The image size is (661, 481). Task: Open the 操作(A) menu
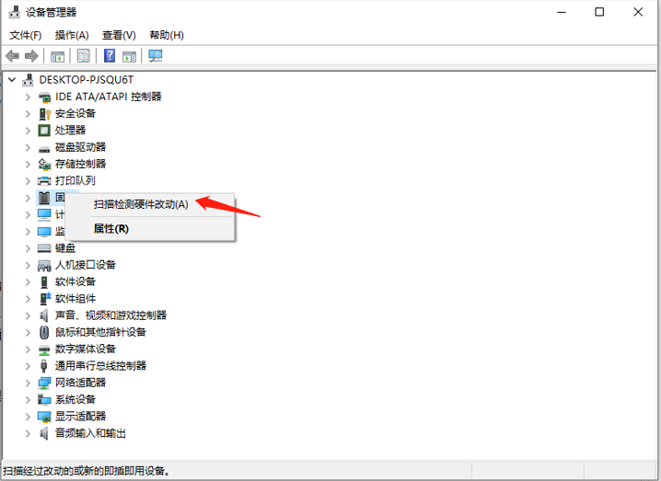coord(72,35)
